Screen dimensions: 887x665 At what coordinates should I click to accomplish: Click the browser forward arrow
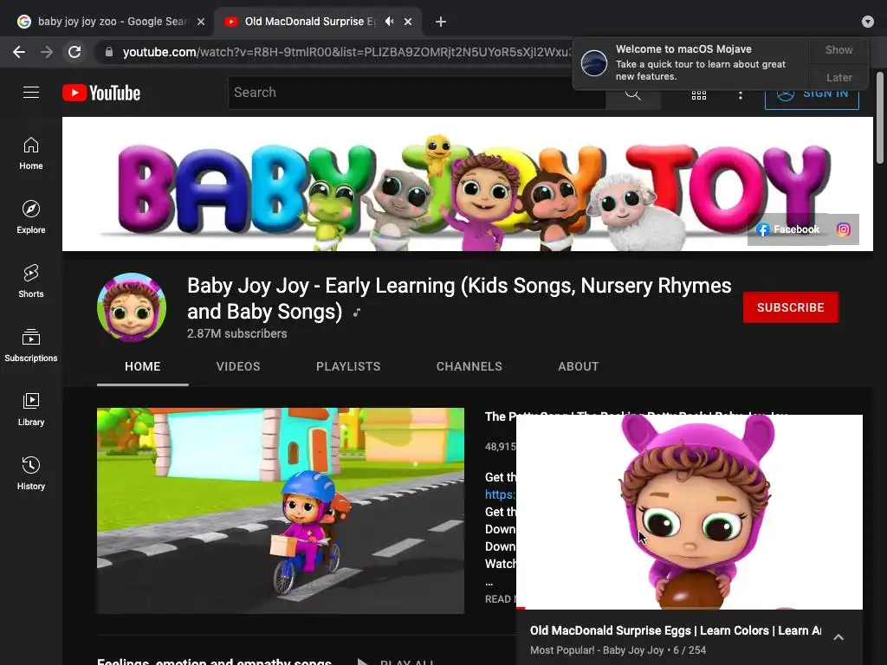pyautogui.click(x=47, y=52)
